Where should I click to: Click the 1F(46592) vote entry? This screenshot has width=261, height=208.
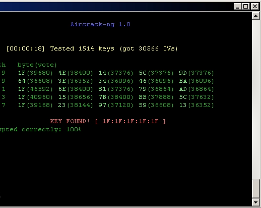click(35, 89)
